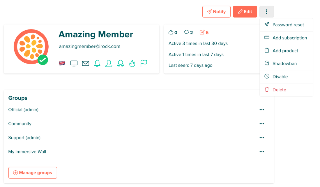This screenshot has width=320, height=187.
Task: Click the Manage groups button
Action: click(33, 172)
